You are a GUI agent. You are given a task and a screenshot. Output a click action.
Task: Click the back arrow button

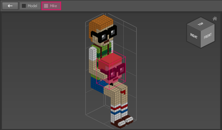(x=10, y=6)
